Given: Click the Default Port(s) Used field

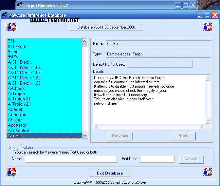Looking at the screenshot, I should pos(160,64).
